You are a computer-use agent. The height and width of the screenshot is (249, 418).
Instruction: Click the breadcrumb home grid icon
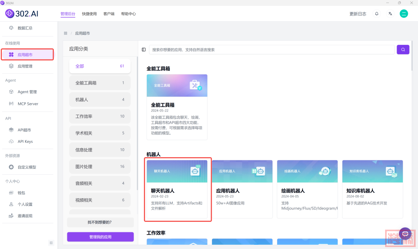[65, 33]
